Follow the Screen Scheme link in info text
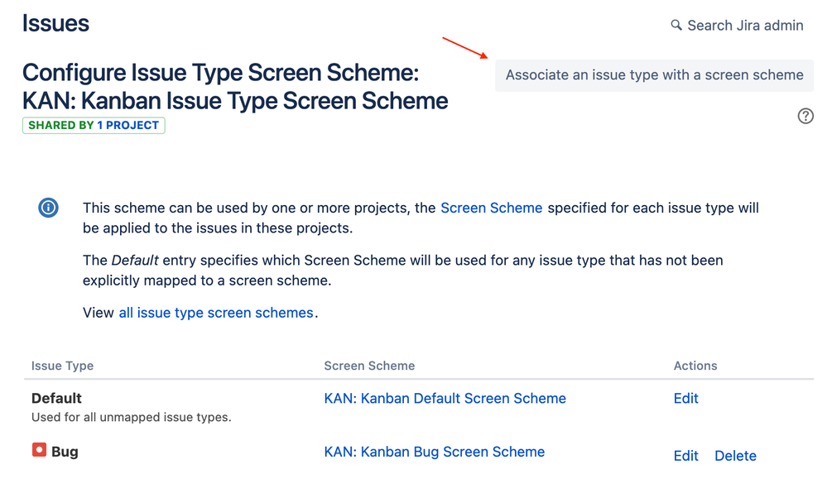Screen dimensions: 827x503 491,208
